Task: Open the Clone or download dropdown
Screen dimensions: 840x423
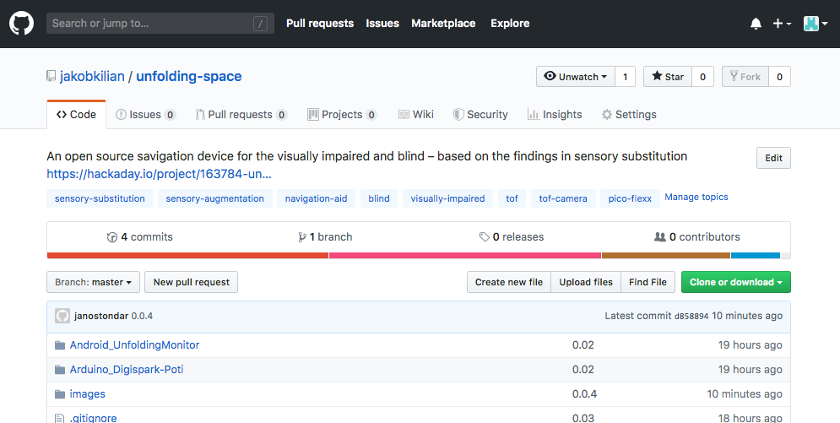Action: (736, 282)
